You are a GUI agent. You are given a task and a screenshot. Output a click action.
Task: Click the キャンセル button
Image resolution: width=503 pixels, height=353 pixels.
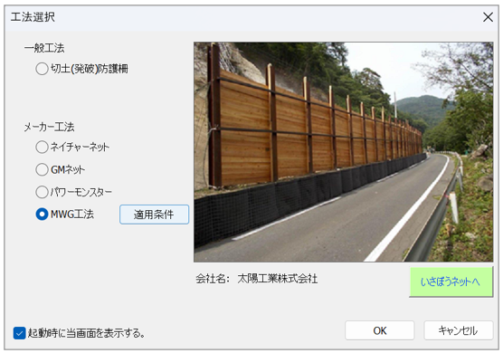click(x=459, y=330)
